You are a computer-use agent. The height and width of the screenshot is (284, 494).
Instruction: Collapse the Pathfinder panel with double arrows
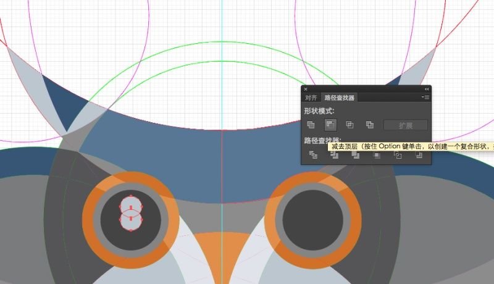click(x=427, y=89)
